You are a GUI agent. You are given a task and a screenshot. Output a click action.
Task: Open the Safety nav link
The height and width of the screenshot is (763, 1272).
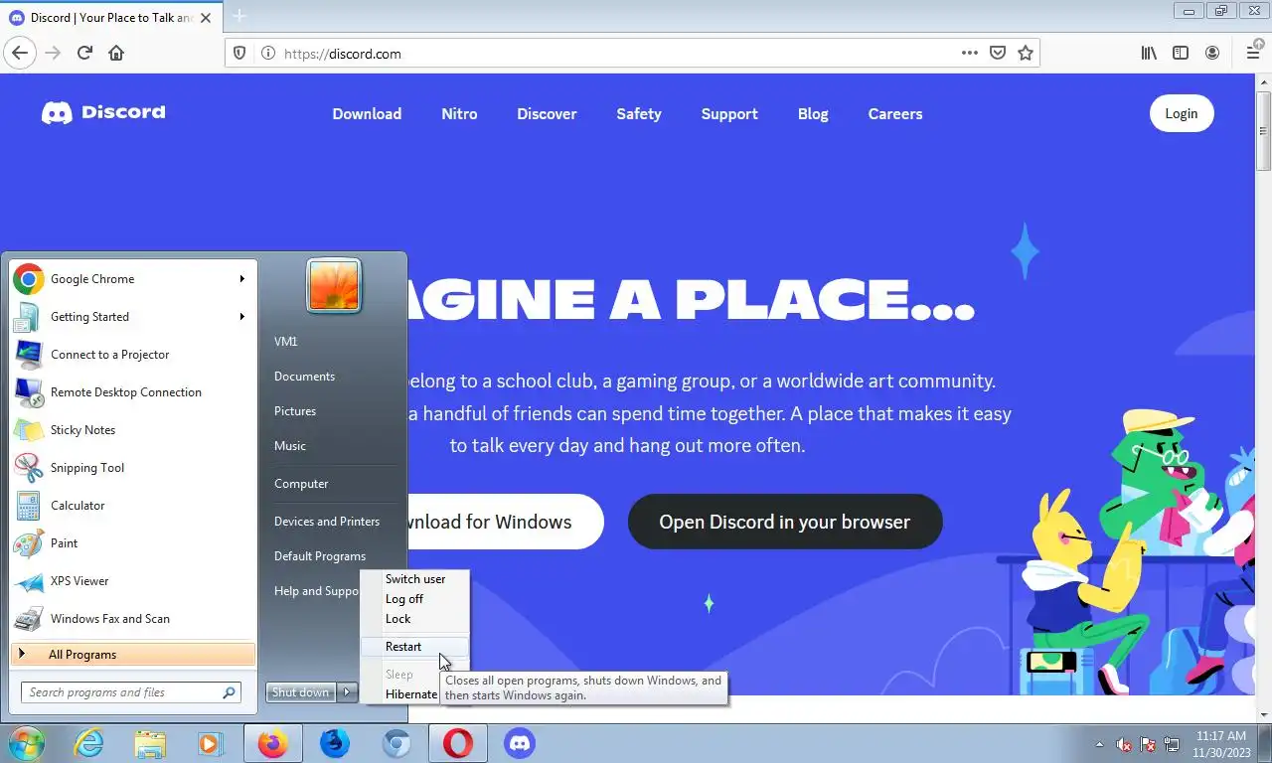click(638, 114)
